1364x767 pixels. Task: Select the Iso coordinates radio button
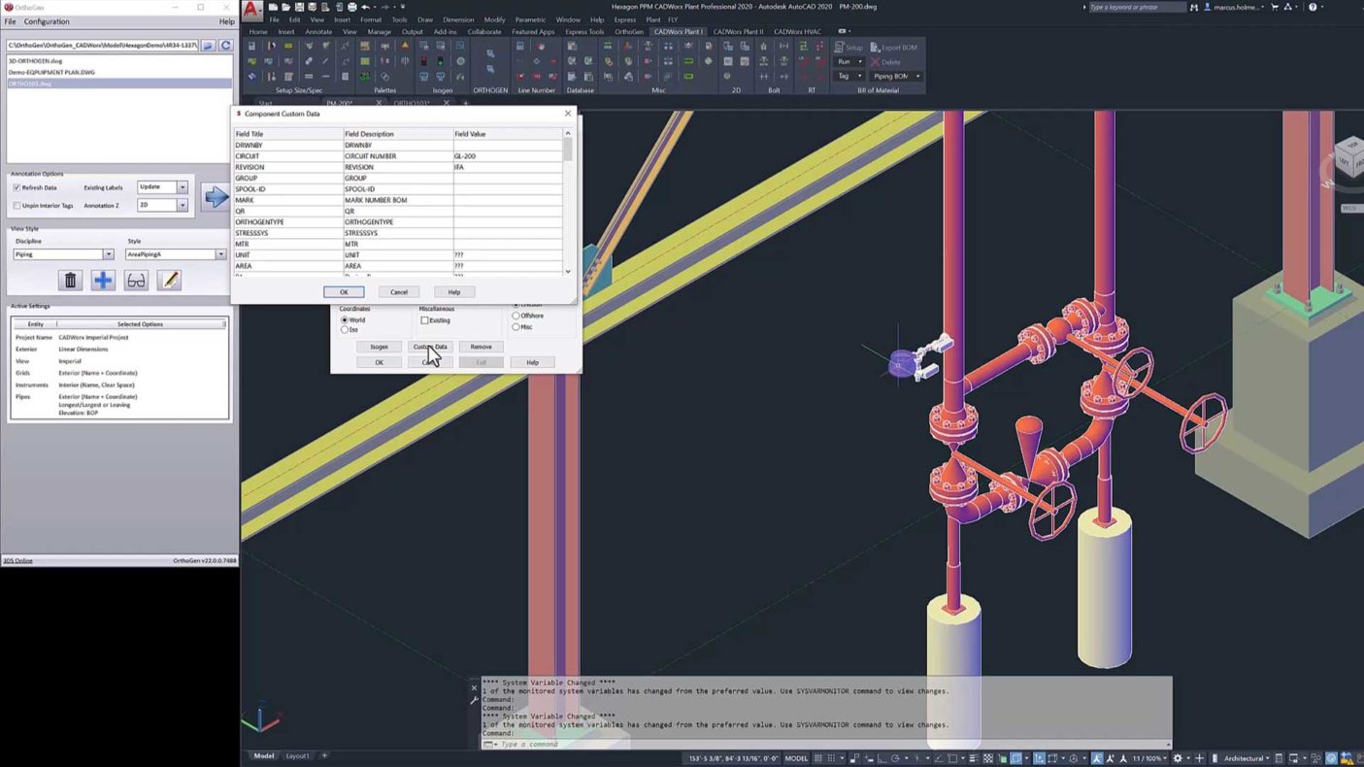pos(345,330)
